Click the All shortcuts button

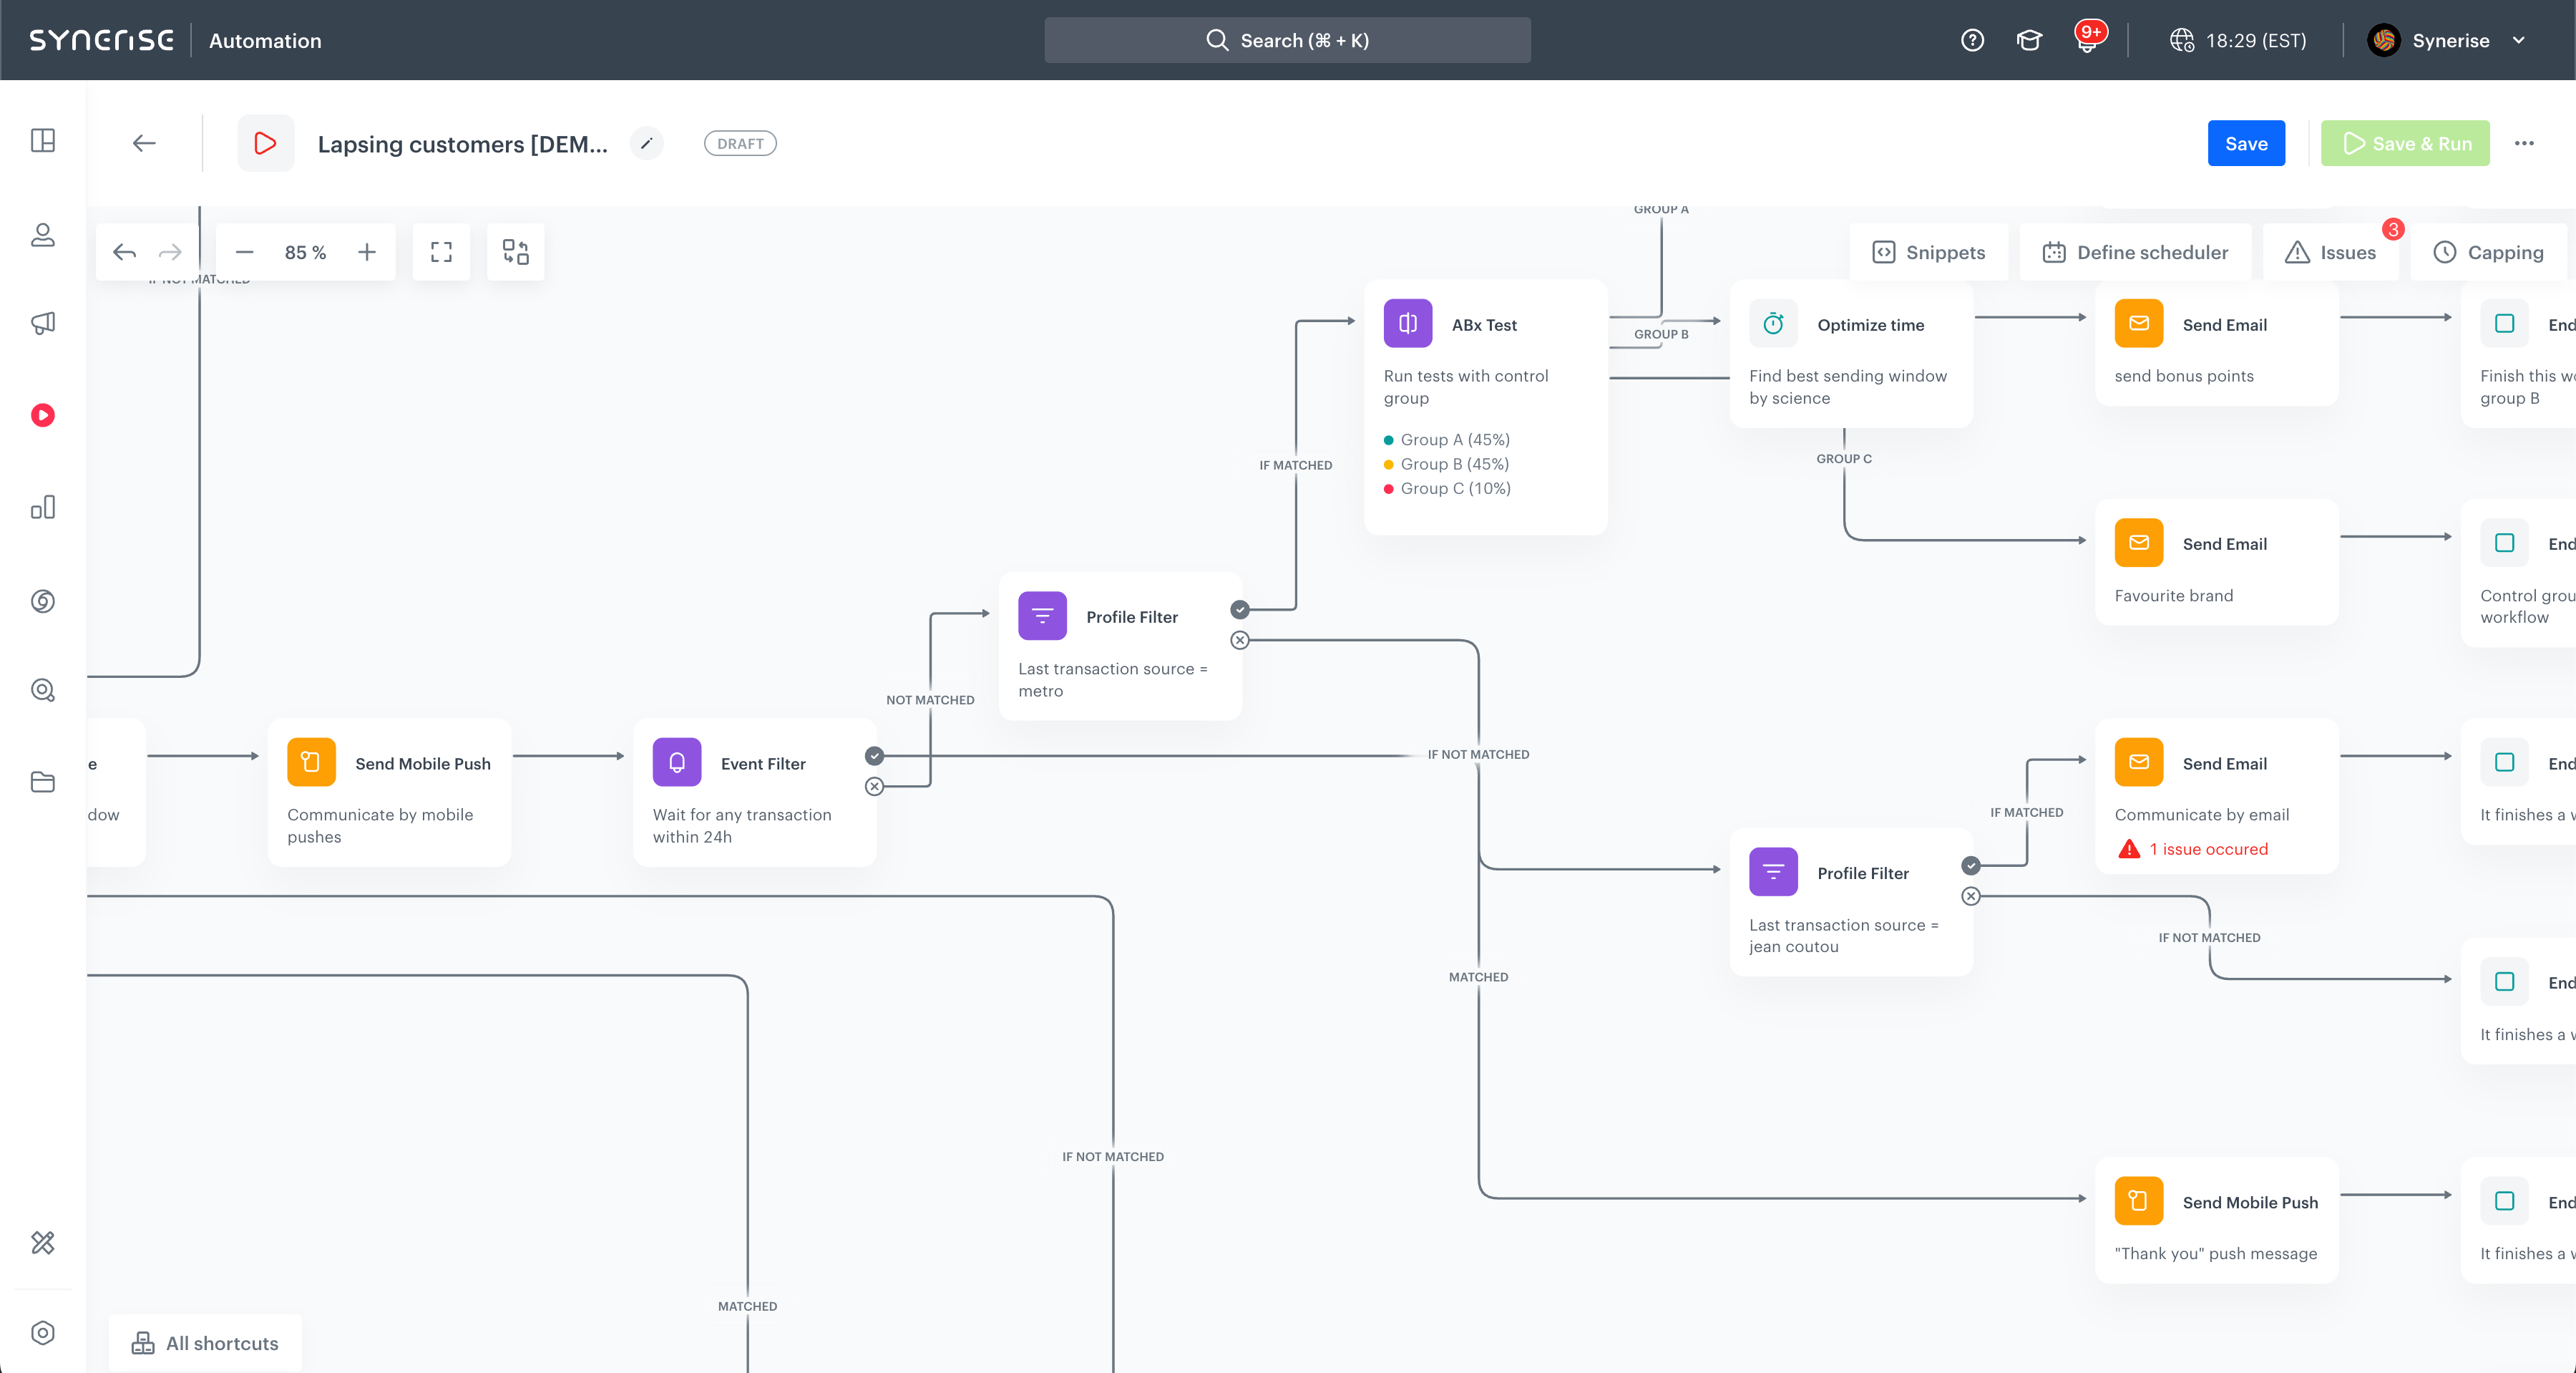tap(204, 1342)
